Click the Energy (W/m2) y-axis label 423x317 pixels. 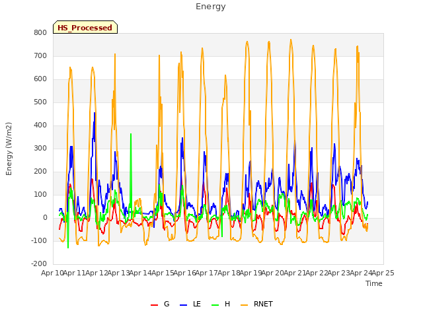tap(9, 149)
